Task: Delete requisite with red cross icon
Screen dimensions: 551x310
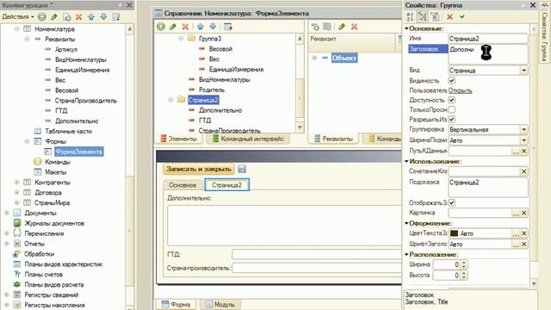Action: [354, 27]
